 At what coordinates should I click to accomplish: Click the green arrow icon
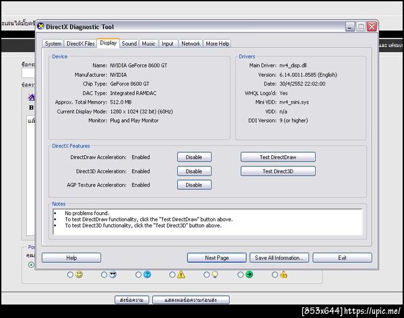point(249,274)
